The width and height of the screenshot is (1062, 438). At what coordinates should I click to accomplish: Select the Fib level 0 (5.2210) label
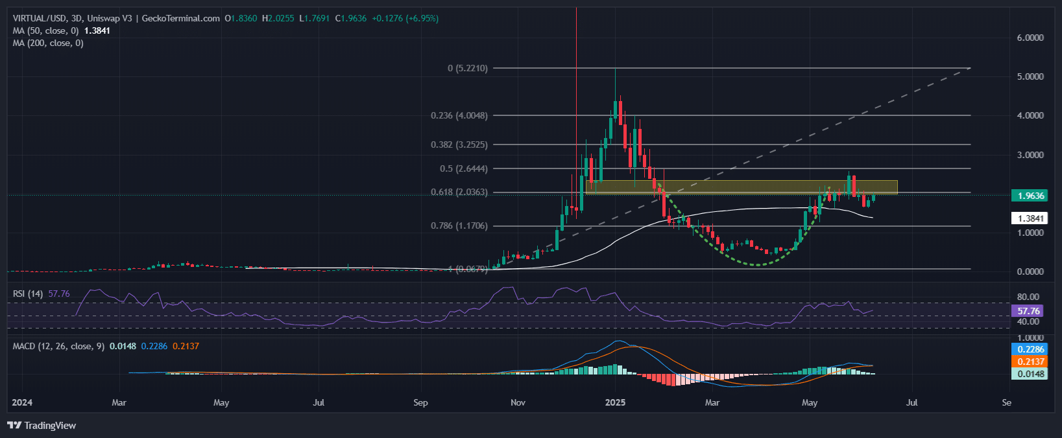click(468, 68)
